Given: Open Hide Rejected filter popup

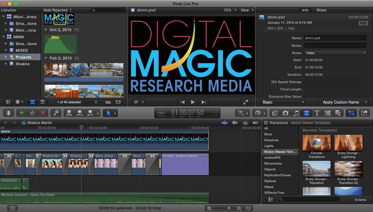Looking at the screenshot, I should [57, 10].
